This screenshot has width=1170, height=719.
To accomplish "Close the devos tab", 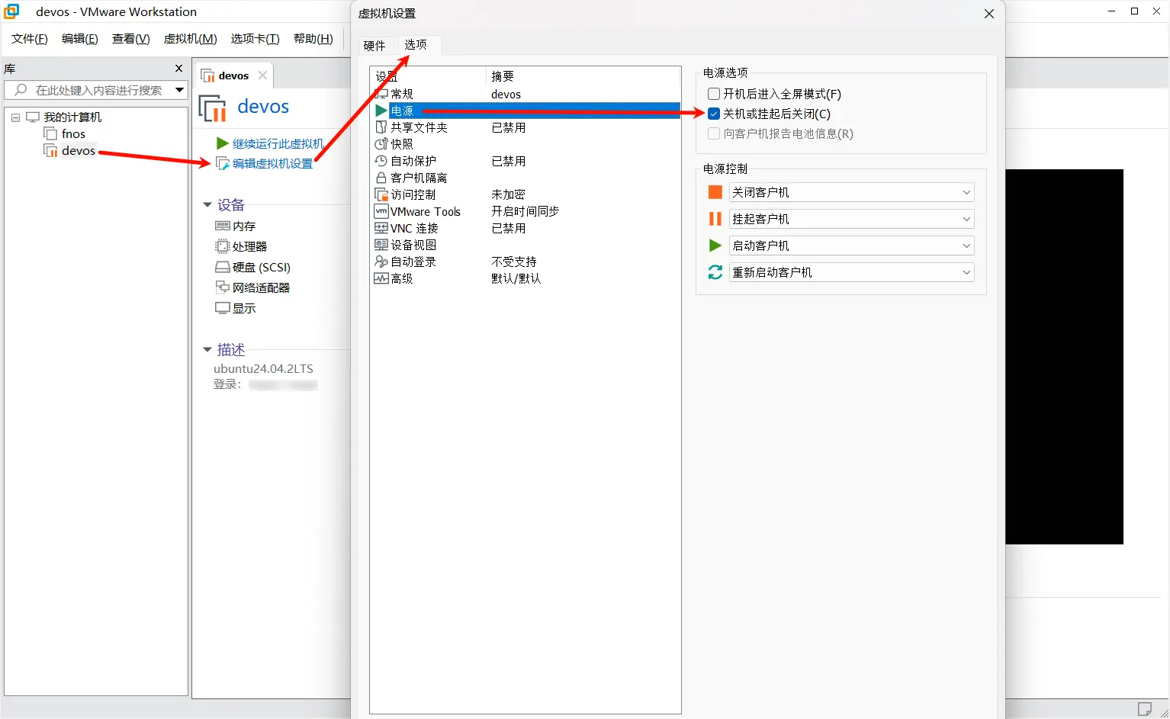I will pos(262,75).
